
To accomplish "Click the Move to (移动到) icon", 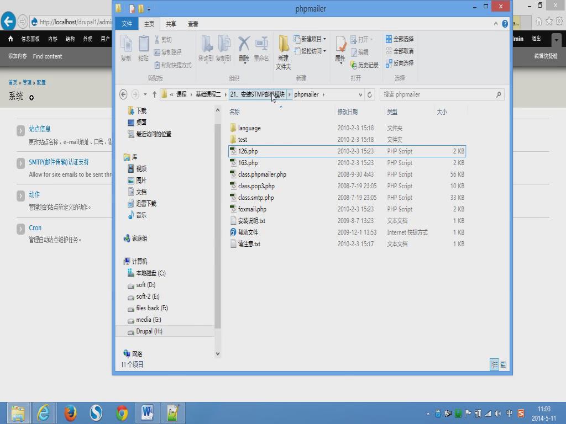I will [x=206, y=48].
